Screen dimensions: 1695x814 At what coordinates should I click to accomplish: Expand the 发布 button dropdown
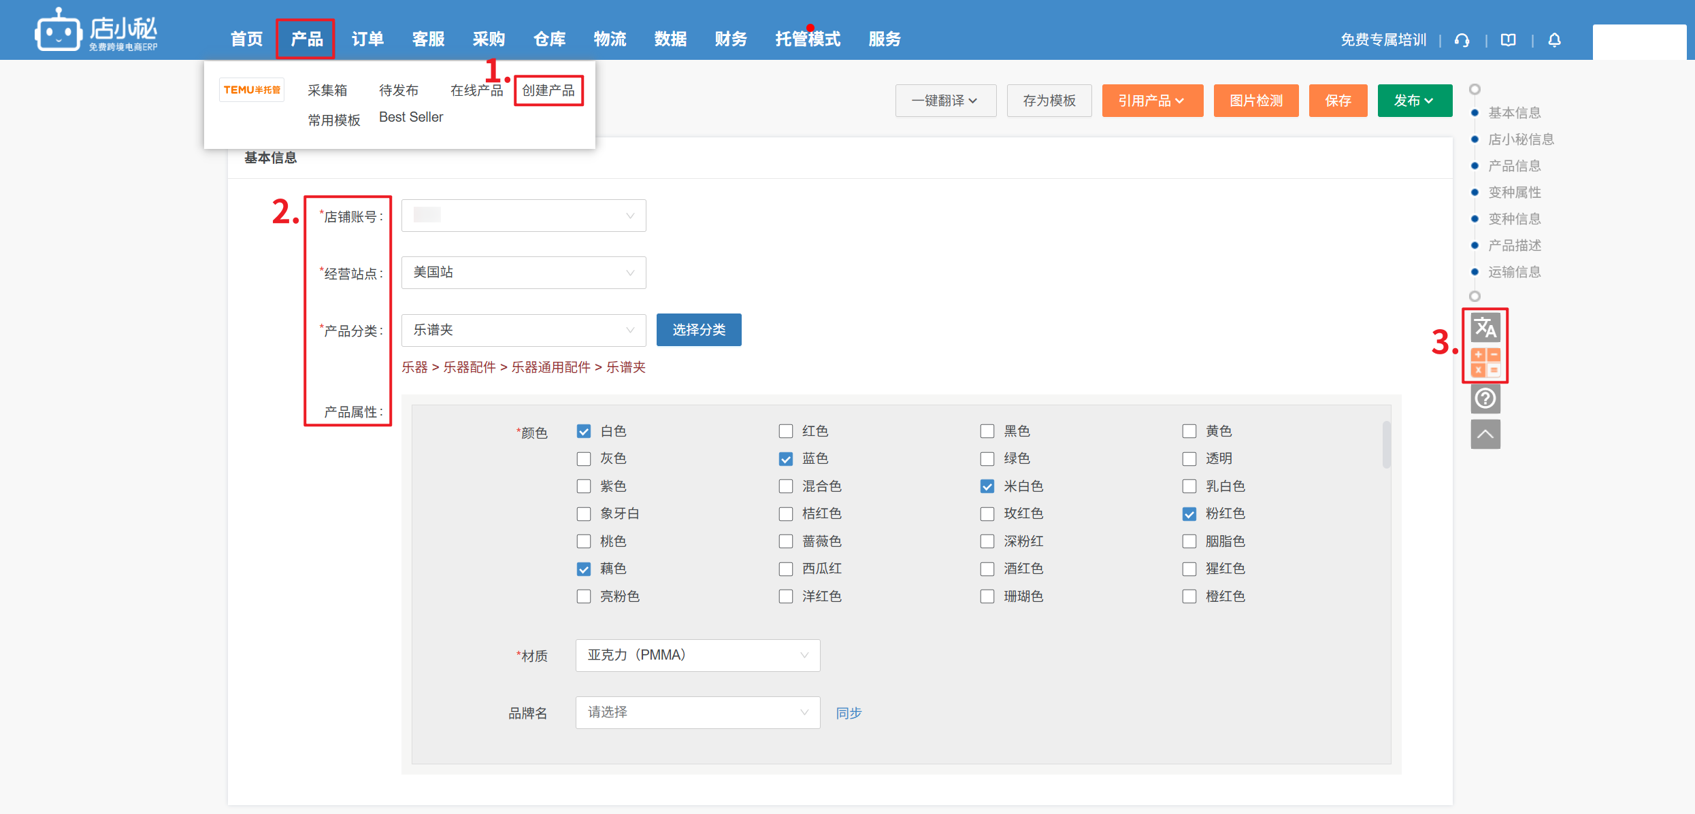1414,101
